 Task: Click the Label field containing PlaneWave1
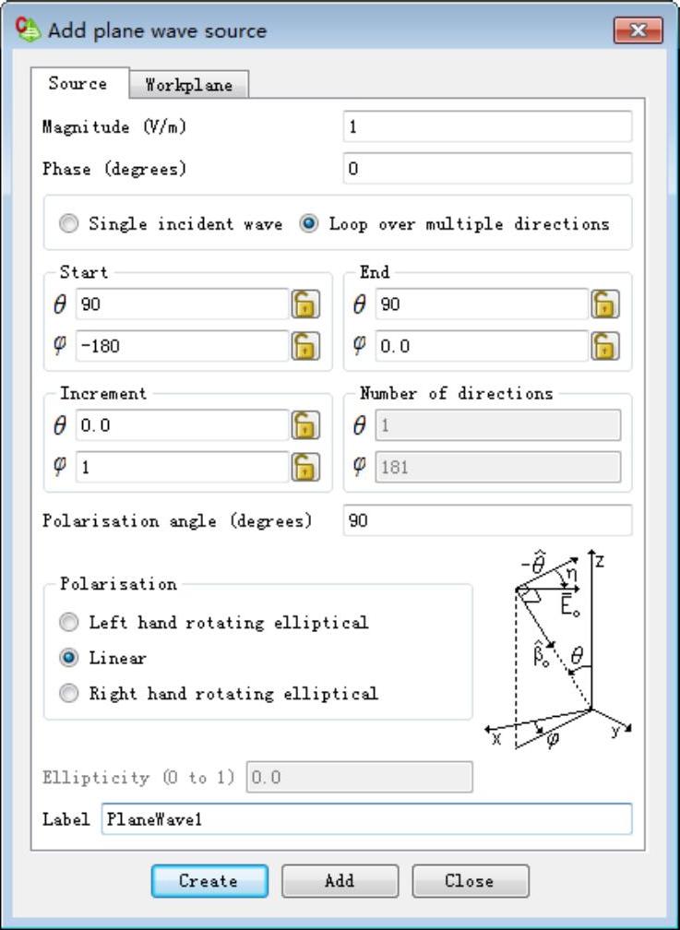point(366,818)
